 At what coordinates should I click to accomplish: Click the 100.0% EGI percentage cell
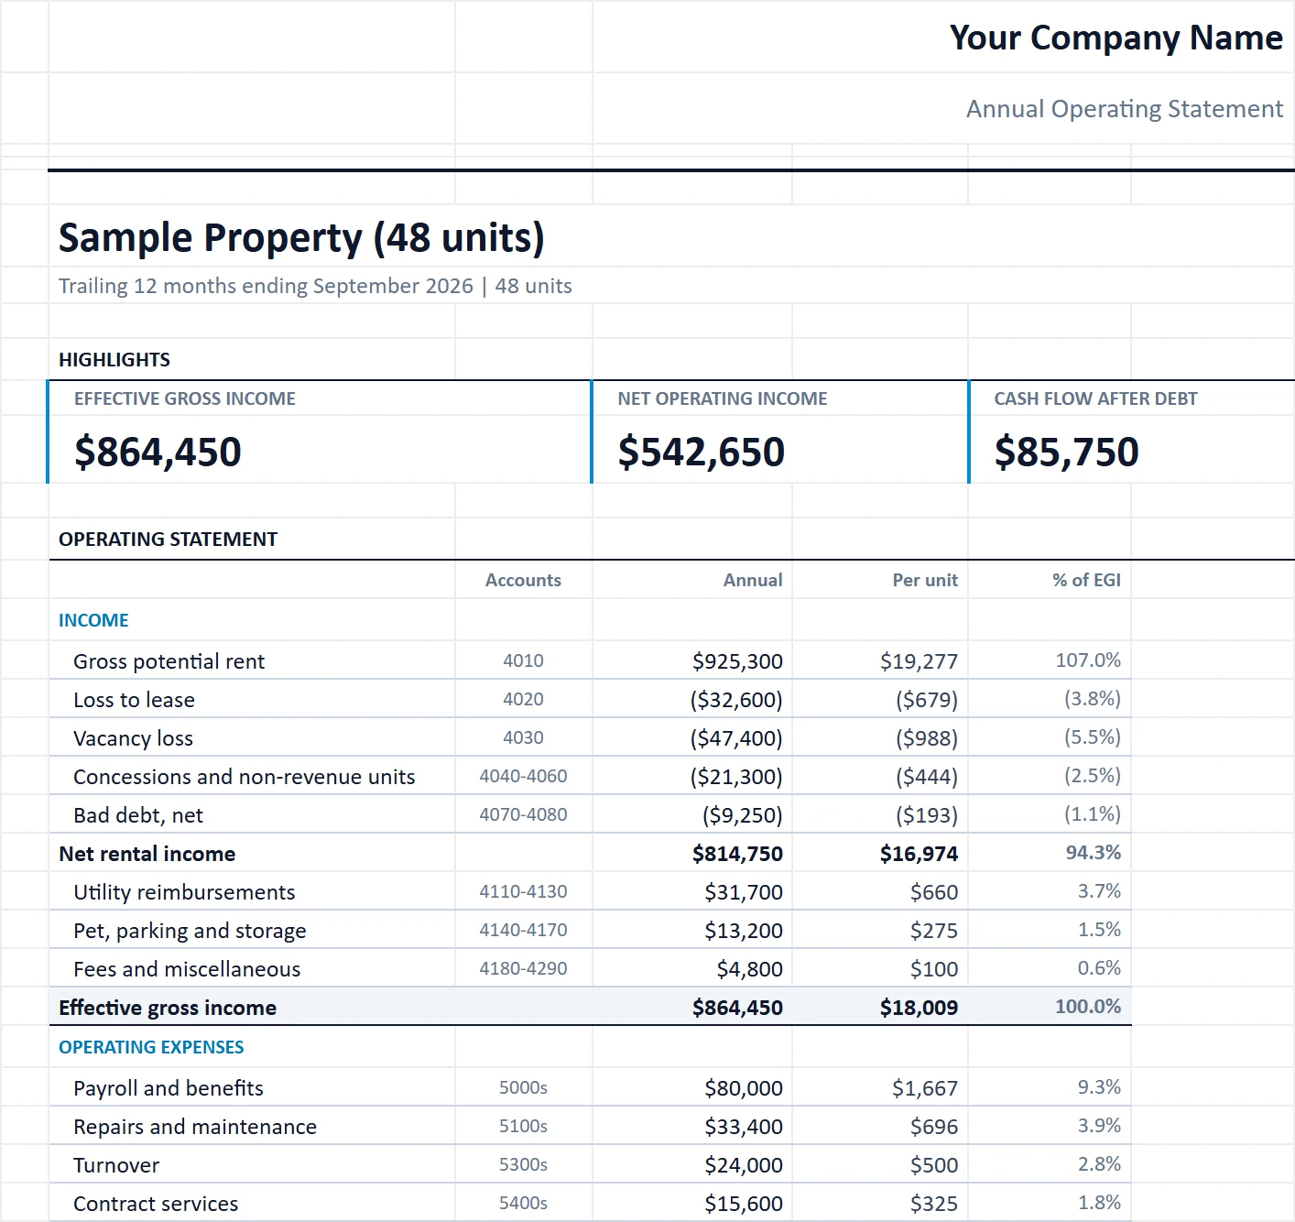[1088, 1006]
